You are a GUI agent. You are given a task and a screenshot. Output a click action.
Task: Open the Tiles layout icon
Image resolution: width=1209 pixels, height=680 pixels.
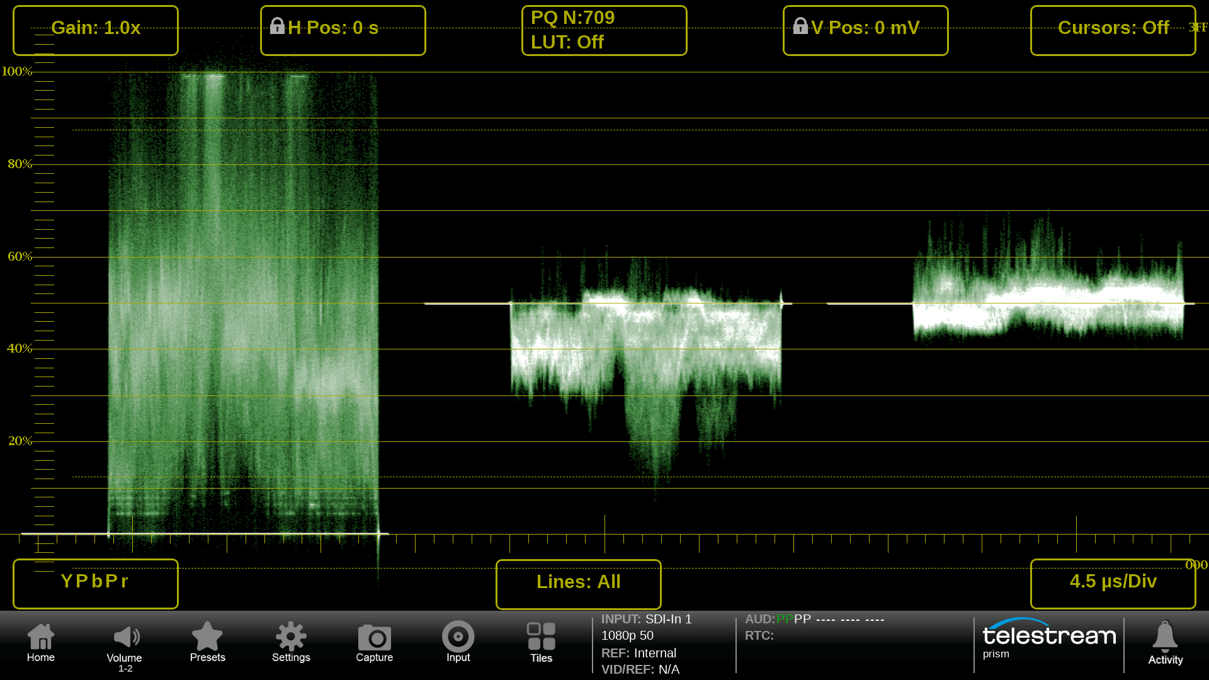pyautogui.click(x=541, y=642)
